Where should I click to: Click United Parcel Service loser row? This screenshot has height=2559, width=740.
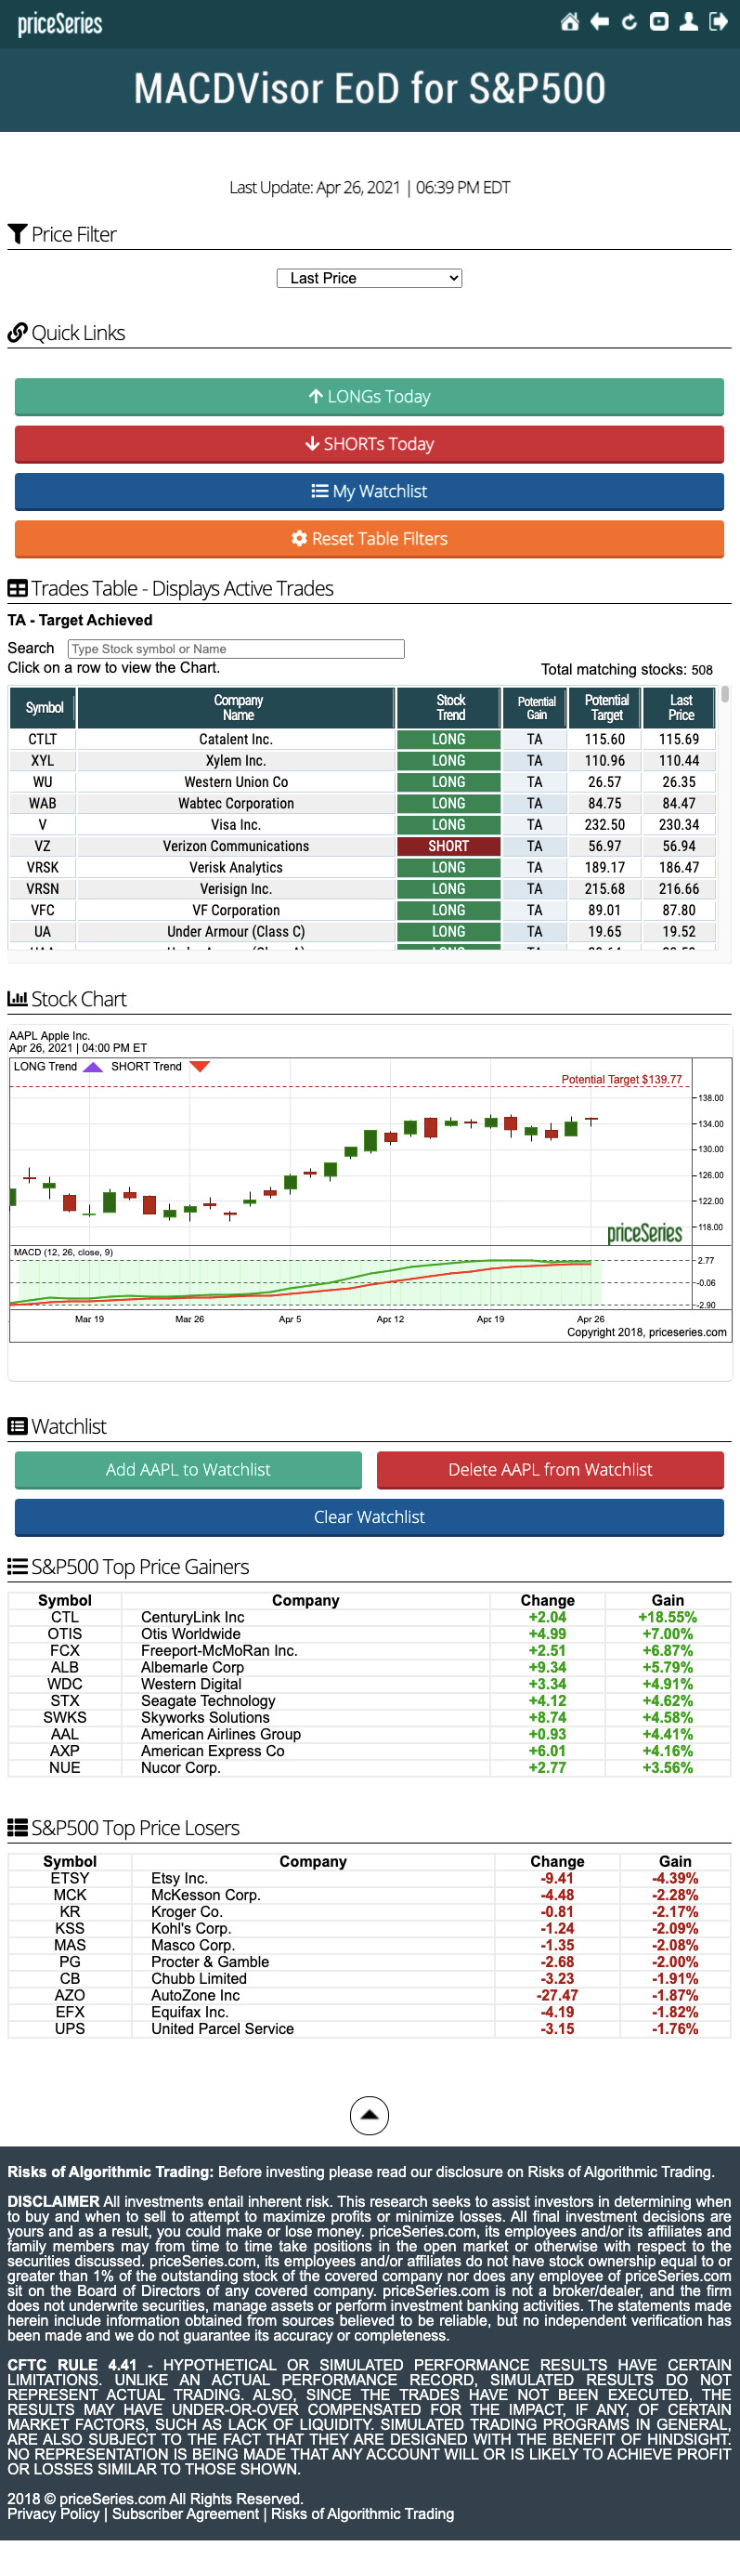click(370, 2028)
